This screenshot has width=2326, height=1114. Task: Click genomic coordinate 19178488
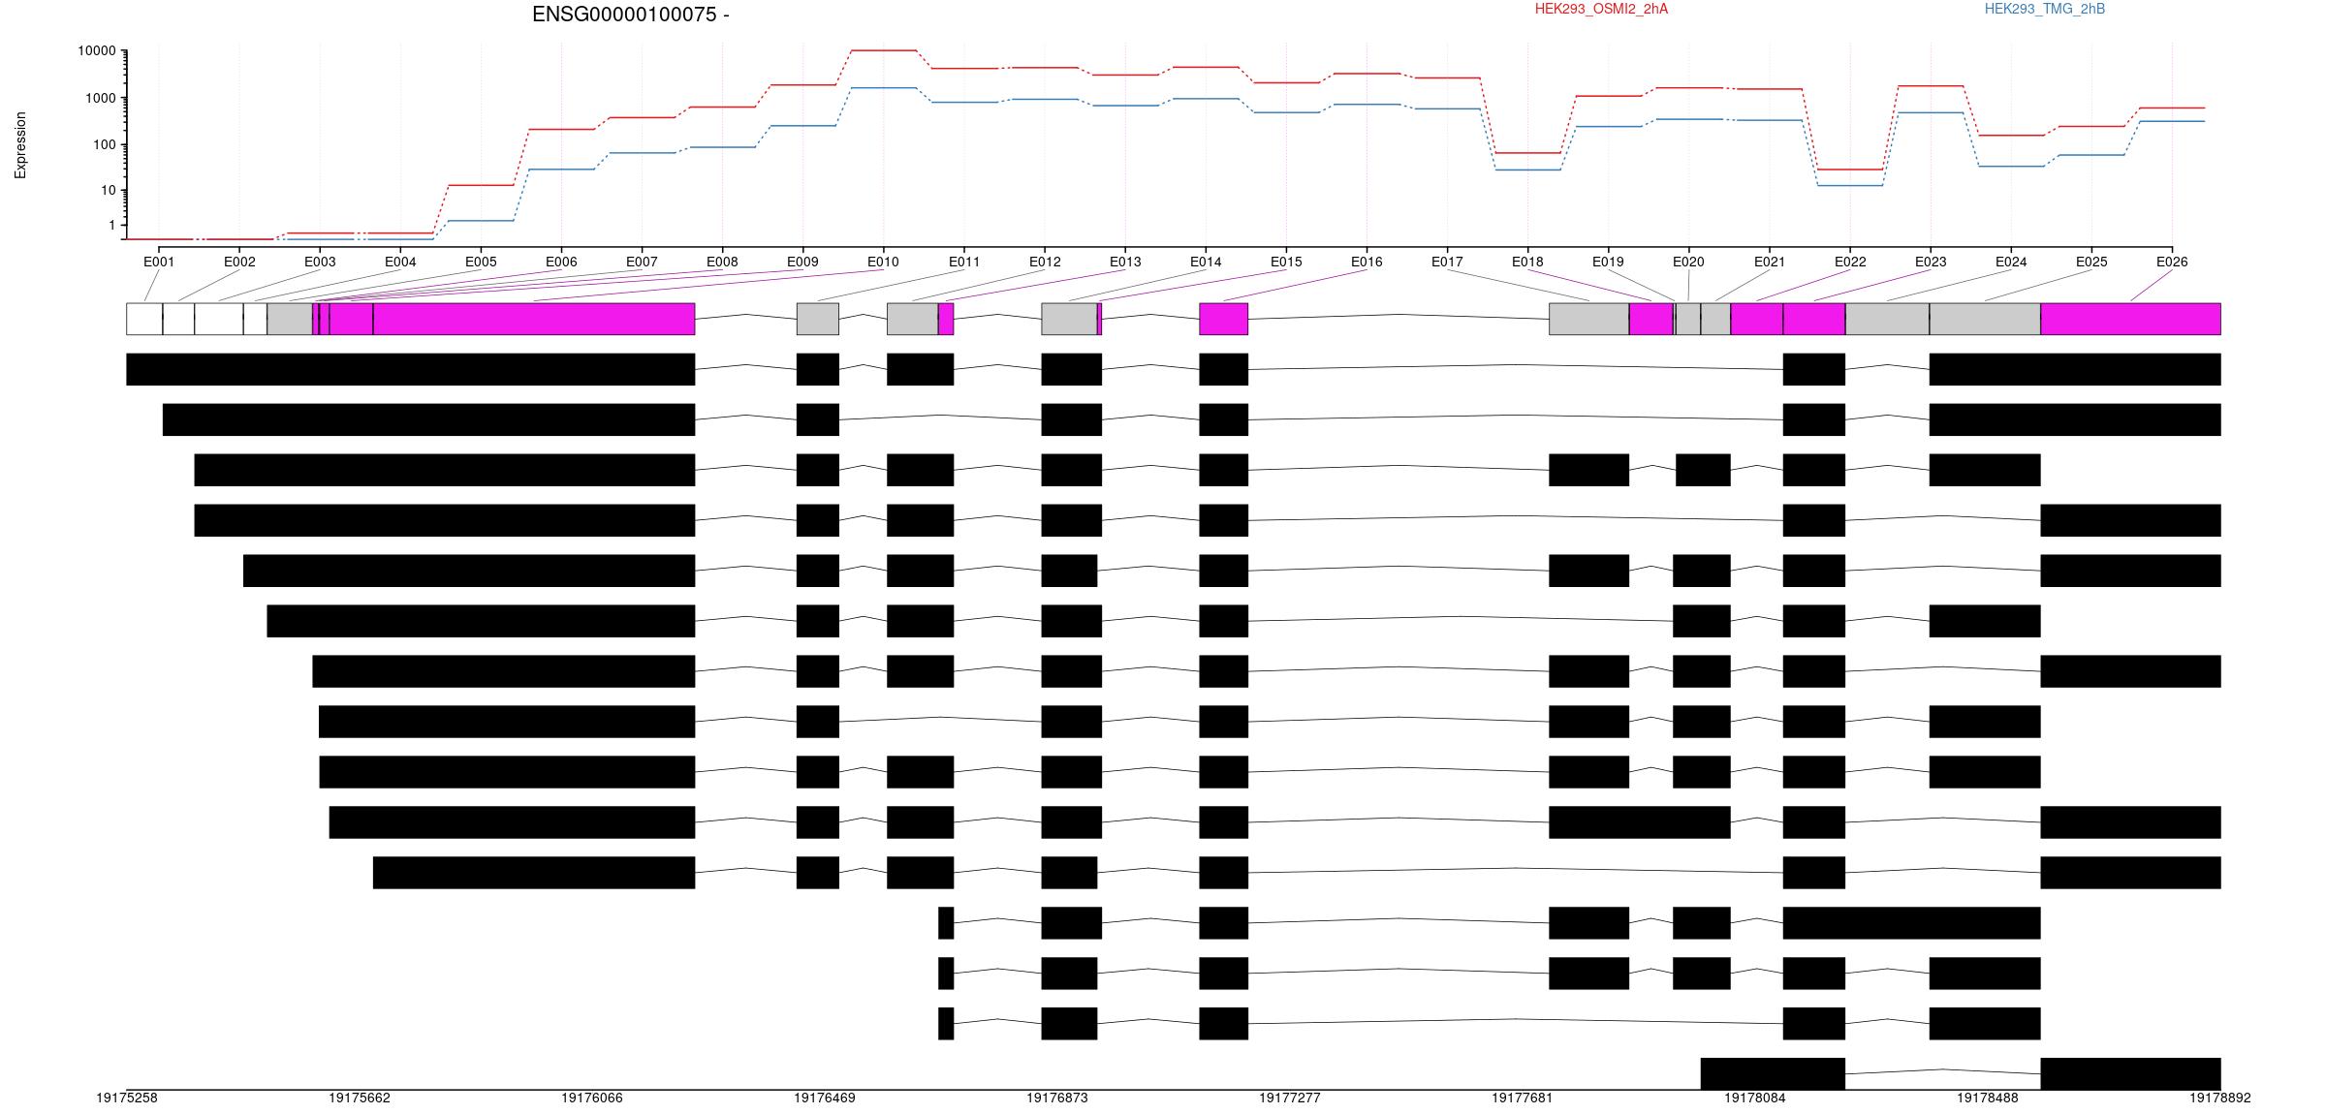pos(1988,1098)
